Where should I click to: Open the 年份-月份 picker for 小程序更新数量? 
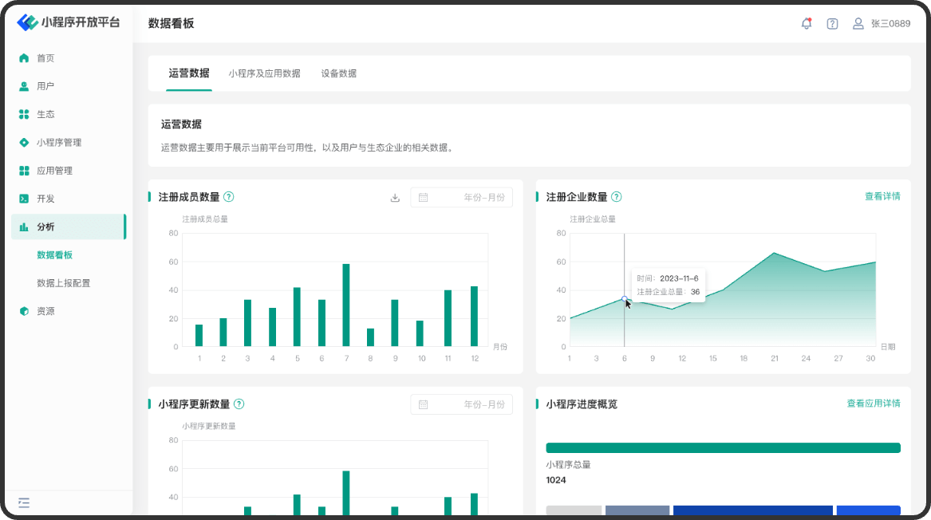coord(461,404)
